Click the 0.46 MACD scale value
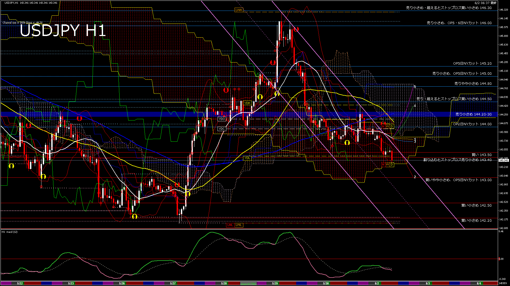The height and width of the screenshot is (286, 510). pos(501,231)
